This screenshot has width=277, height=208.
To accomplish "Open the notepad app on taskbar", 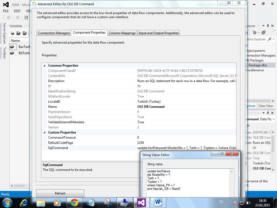I will tap(91, 203).
